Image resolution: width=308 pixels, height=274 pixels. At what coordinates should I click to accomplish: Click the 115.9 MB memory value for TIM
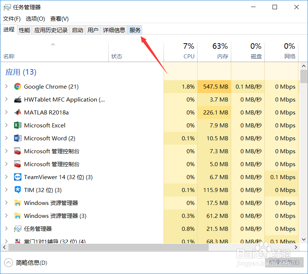click(216, 190)
